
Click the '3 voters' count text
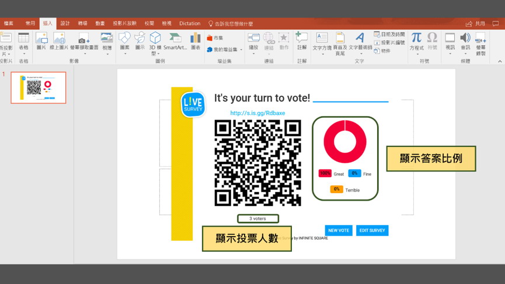tap(257, 218)
